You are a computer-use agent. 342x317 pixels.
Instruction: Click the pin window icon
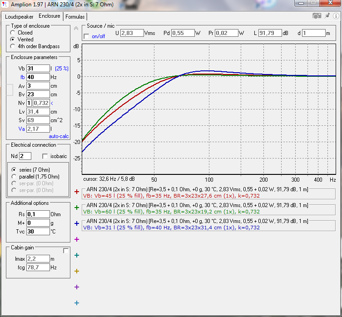coord(327,16)
